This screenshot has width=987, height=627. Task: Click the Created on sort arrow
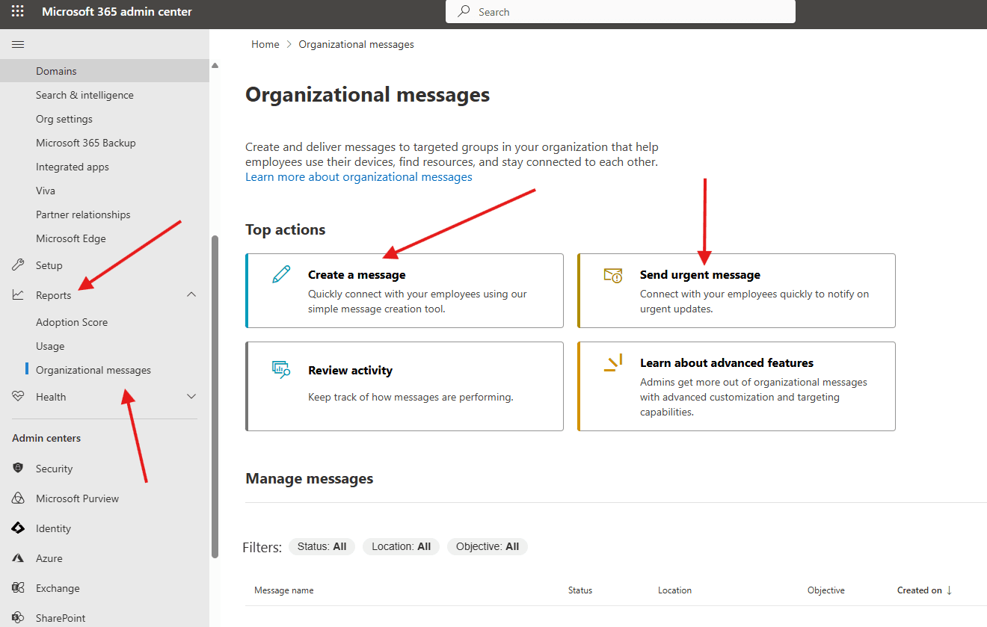tap(950, 590)
